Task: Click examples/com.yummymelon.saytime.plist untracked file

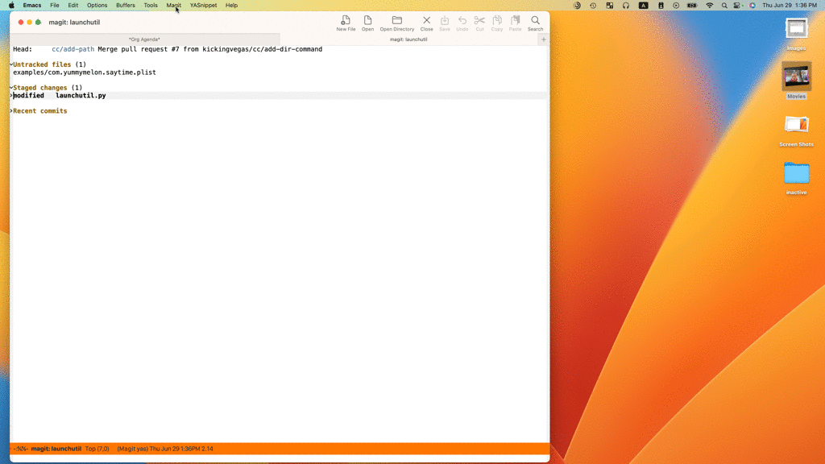Action: pyautogui.click(x=84, y=72)
